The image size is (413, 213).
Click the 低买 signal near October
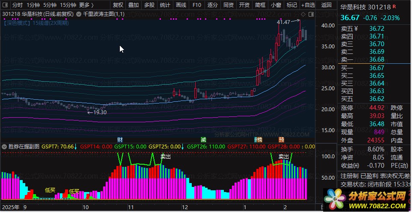coord(74,192)
